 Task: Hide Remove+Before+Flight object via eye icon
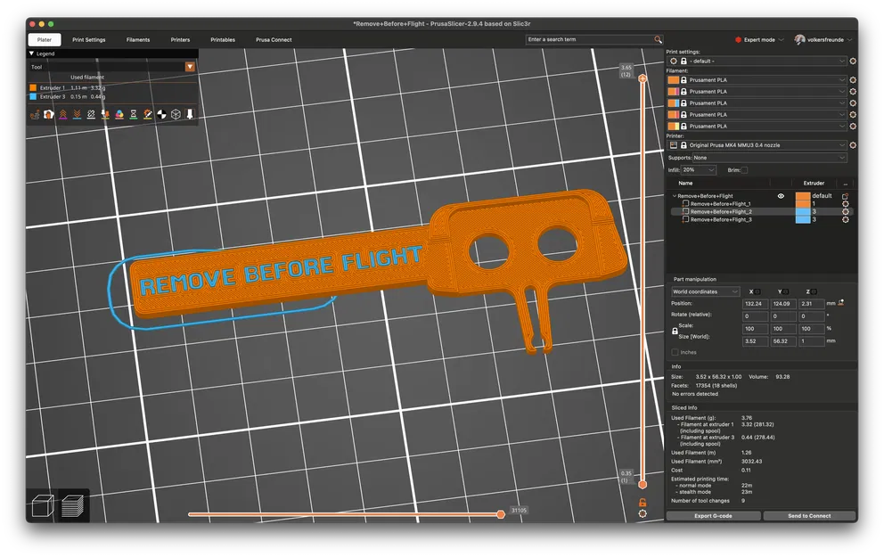pyautogui.click(x=781, y=195)
